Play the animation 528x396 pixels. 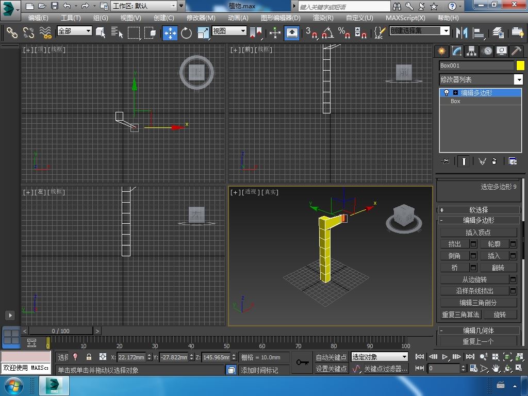444,356
